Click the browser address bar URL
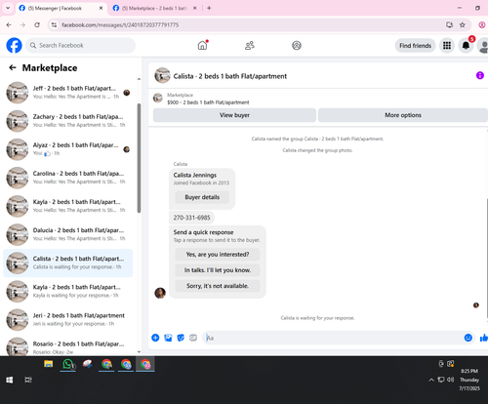488x404 pixels. click(x=120, y=25)
